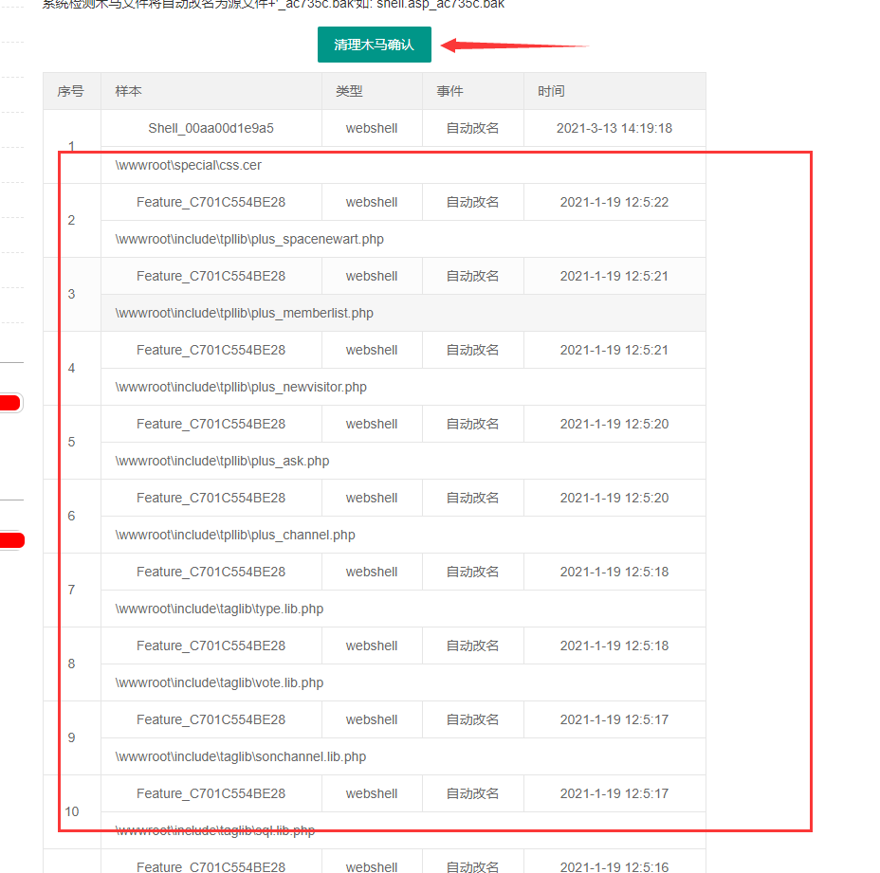Open the plus_memberlist.php path row

tap(244, 313)
